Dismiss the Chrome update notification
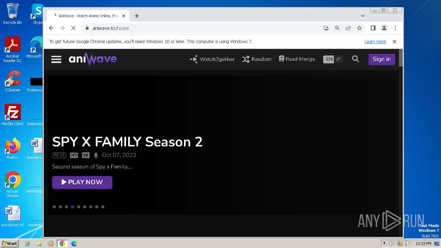Viewport: 441px width, 248px height. pyautogui.click(x=394, y=42)
